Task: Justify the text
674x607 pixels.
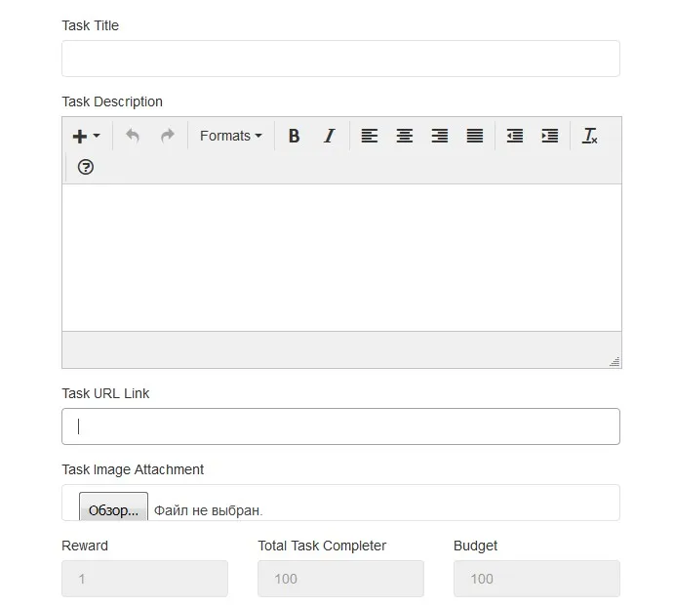Action: pyautogui.click(x=475, y=136)
